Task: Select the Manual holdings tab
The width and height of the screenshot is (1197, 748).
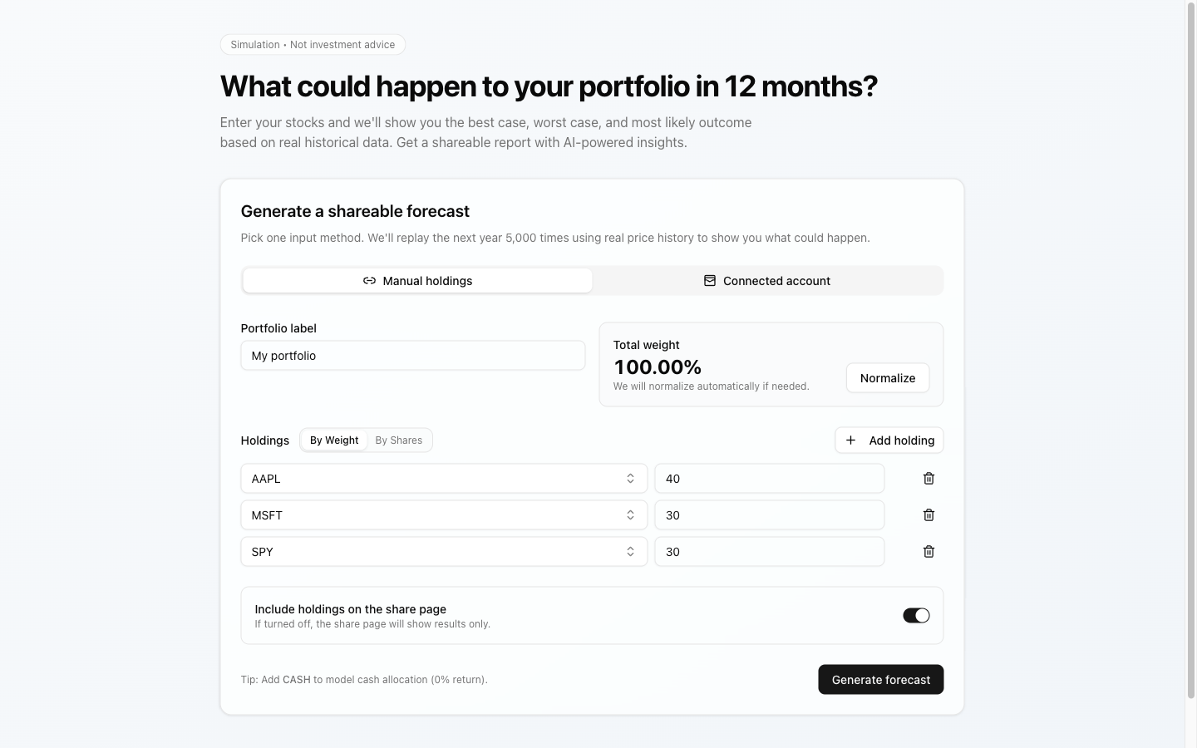Action: 416,281
